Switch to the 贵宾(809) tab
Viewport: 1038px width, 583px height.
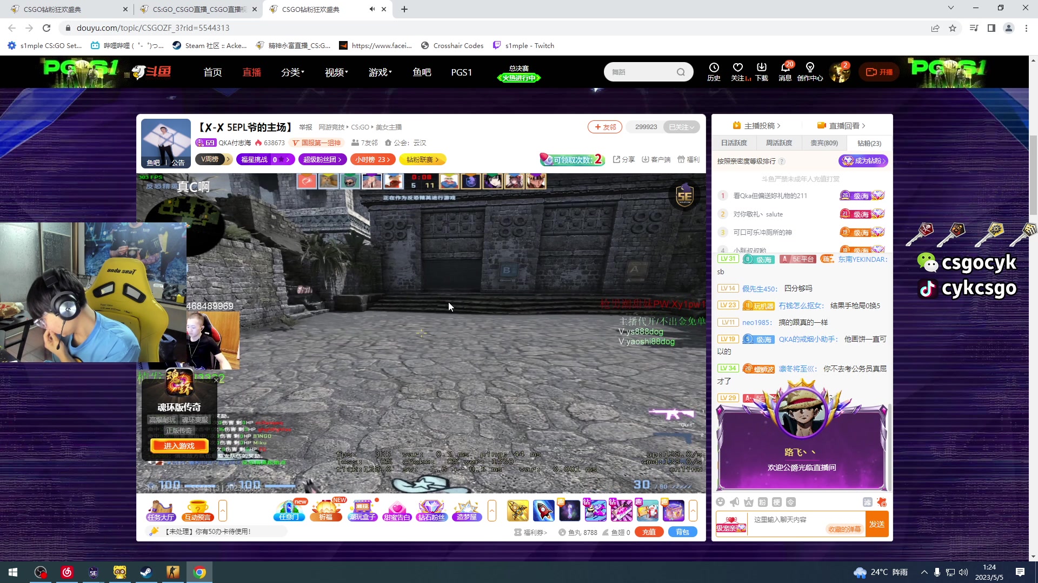(824, 143)
